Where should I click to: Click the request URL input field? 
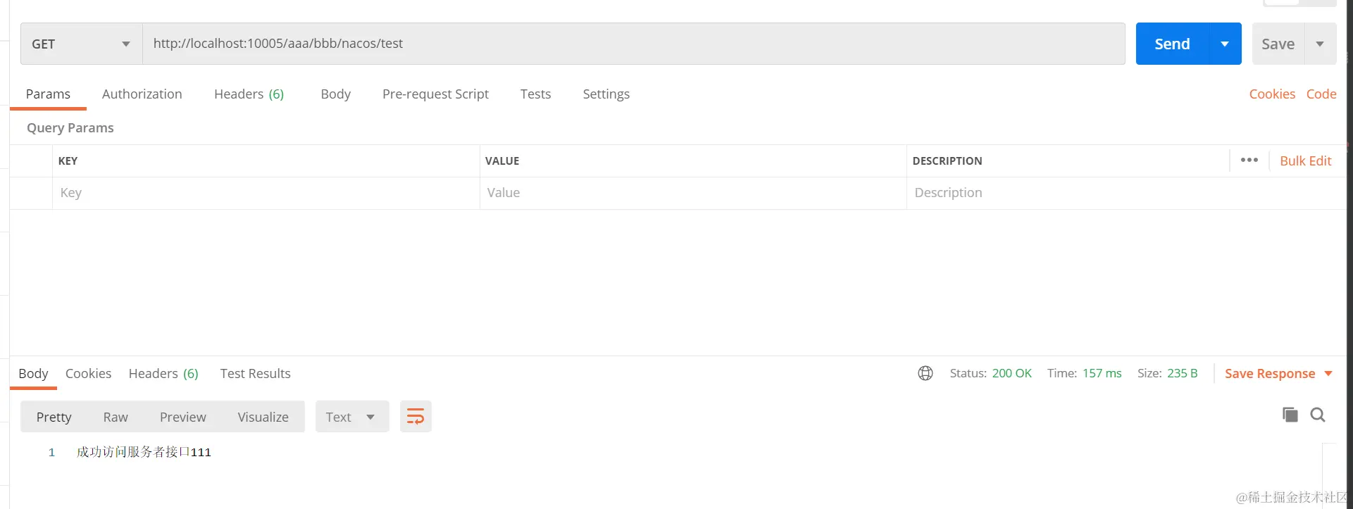coord(633,44)
